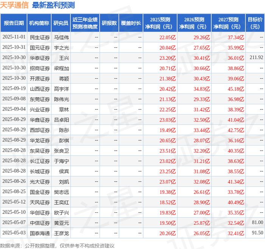Click the 研报数 column header
Screen dimensions: 265x249
click(109, 23)
